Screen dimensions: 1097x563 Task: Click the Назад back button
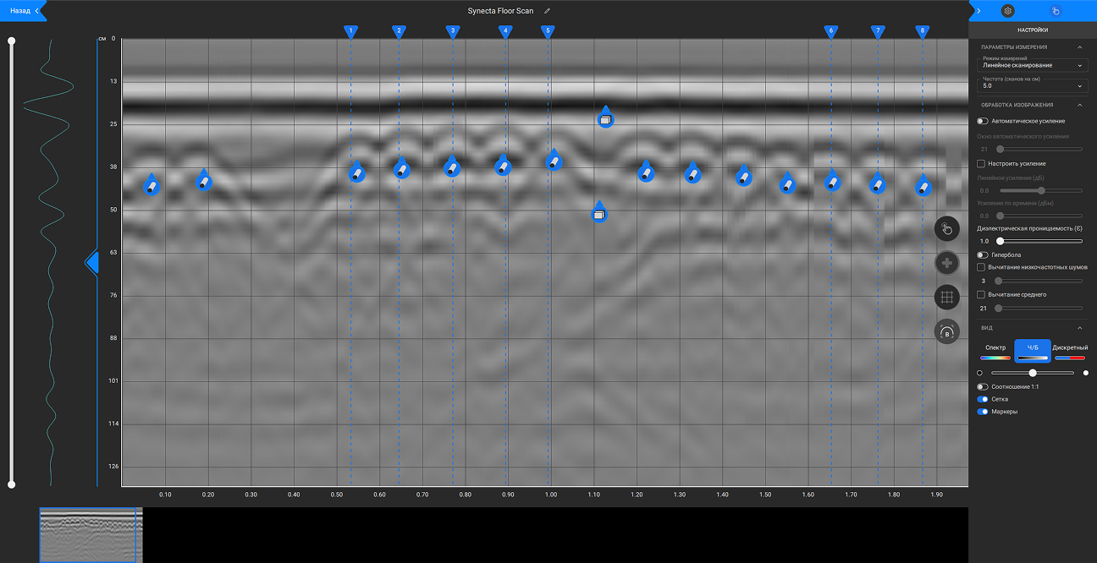pyautogui.click(x=19, y=11)
